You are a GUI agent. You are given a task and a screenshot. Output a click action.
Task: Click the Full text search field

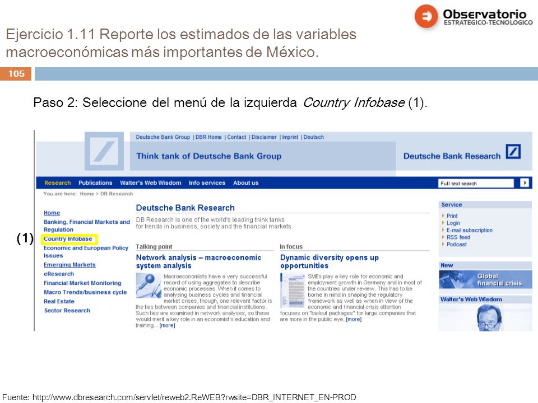[476, 184]
